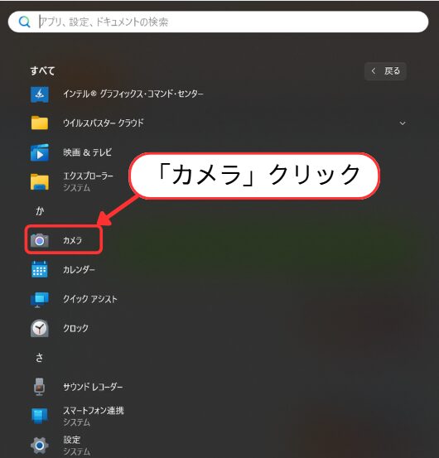Expand the ウイルスバスター クラウド folder chevron
This screenshot has width=439, height=458.
click(403, 123)
